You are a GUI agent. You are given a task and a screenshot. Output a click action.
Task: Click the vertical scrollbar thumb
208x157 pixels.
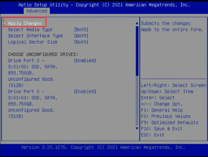coord(137,51)
